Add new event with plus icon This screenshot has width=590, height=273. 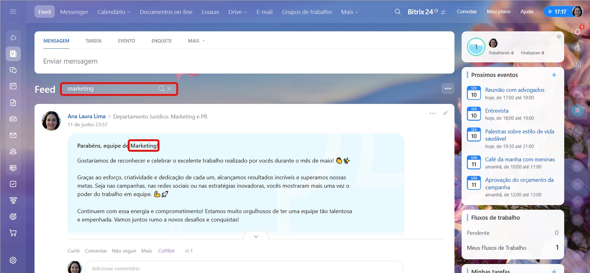[x=554, y=75]
